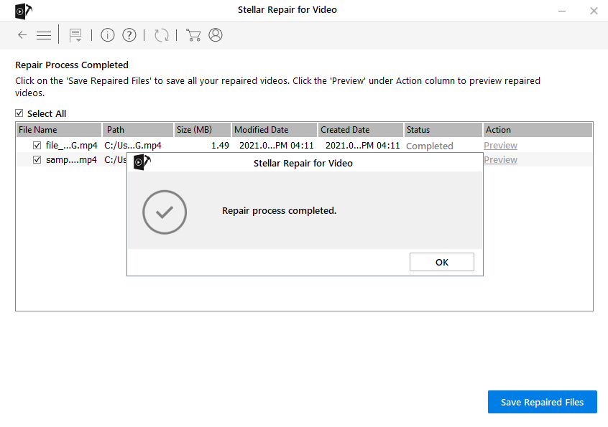Click the Stellar logo in dialog title
This screenshot has width=608, height=427.
point(142,162)
